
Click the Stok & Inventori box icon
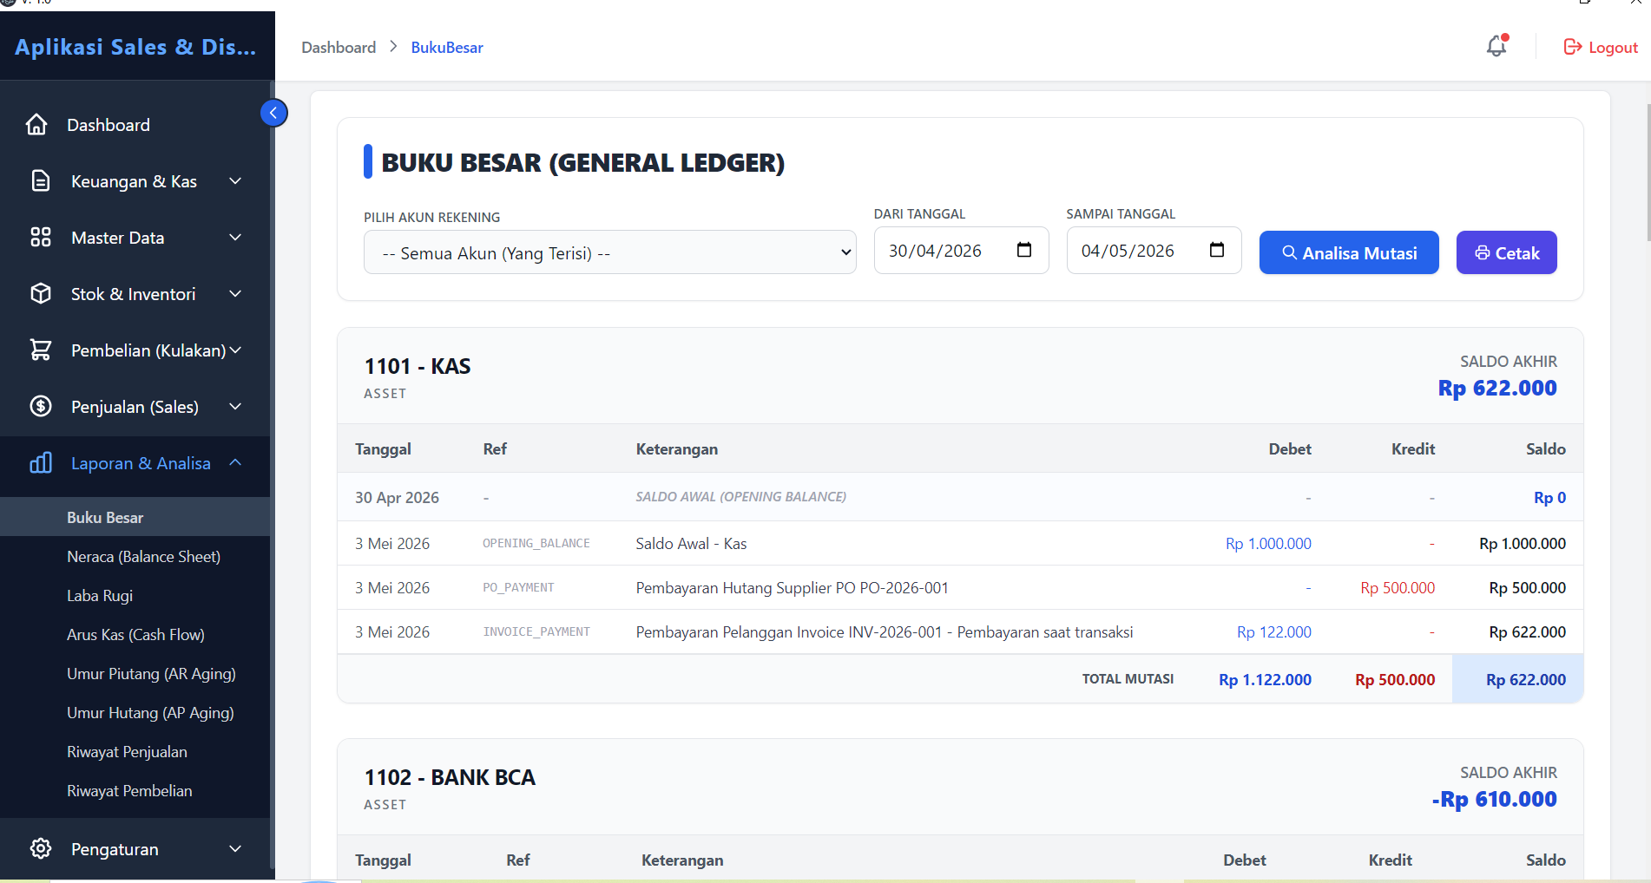(41, 293)
